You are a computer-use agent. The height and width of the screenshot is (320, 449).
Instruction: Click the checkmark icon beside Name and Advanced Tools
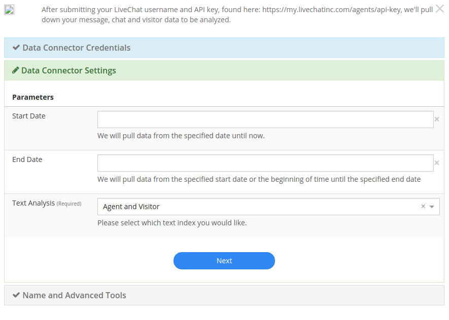coord(16,295)
